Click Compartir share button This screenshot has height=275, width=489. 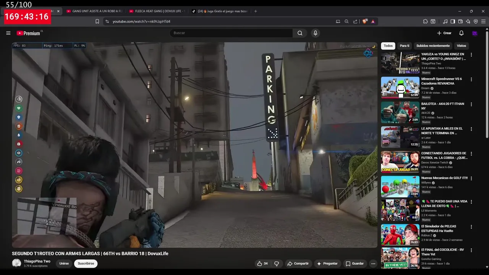298,264
